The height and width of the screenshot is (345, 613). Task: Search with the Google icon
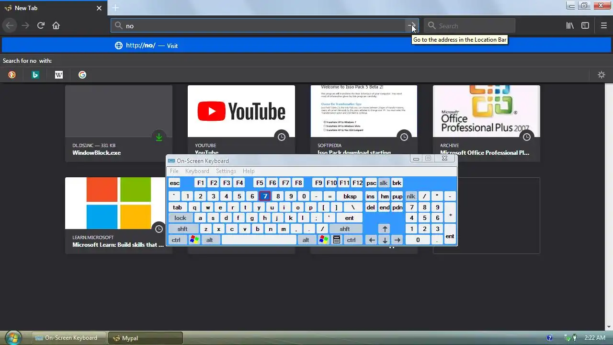(x=82, y=75)
